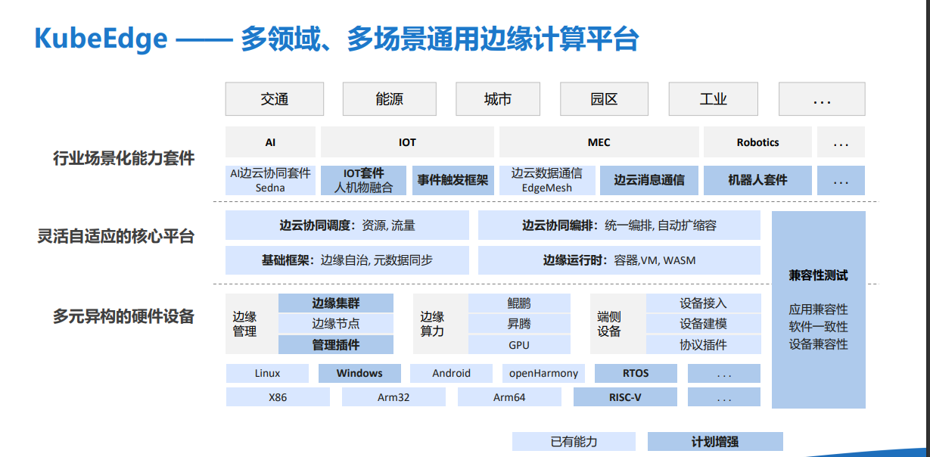Screen dimensions: 930x457
Task: Click the 边云消息通信 box
Action: 649,180
